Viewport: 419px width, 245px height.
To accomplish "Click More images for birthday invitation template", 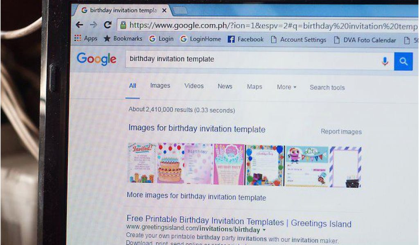I will (196, 196).
